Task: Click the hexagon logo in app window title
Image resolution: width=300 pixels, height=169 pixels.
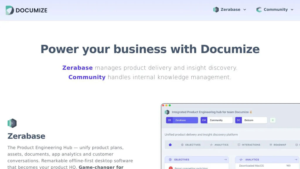Action: tap(167, 112)
